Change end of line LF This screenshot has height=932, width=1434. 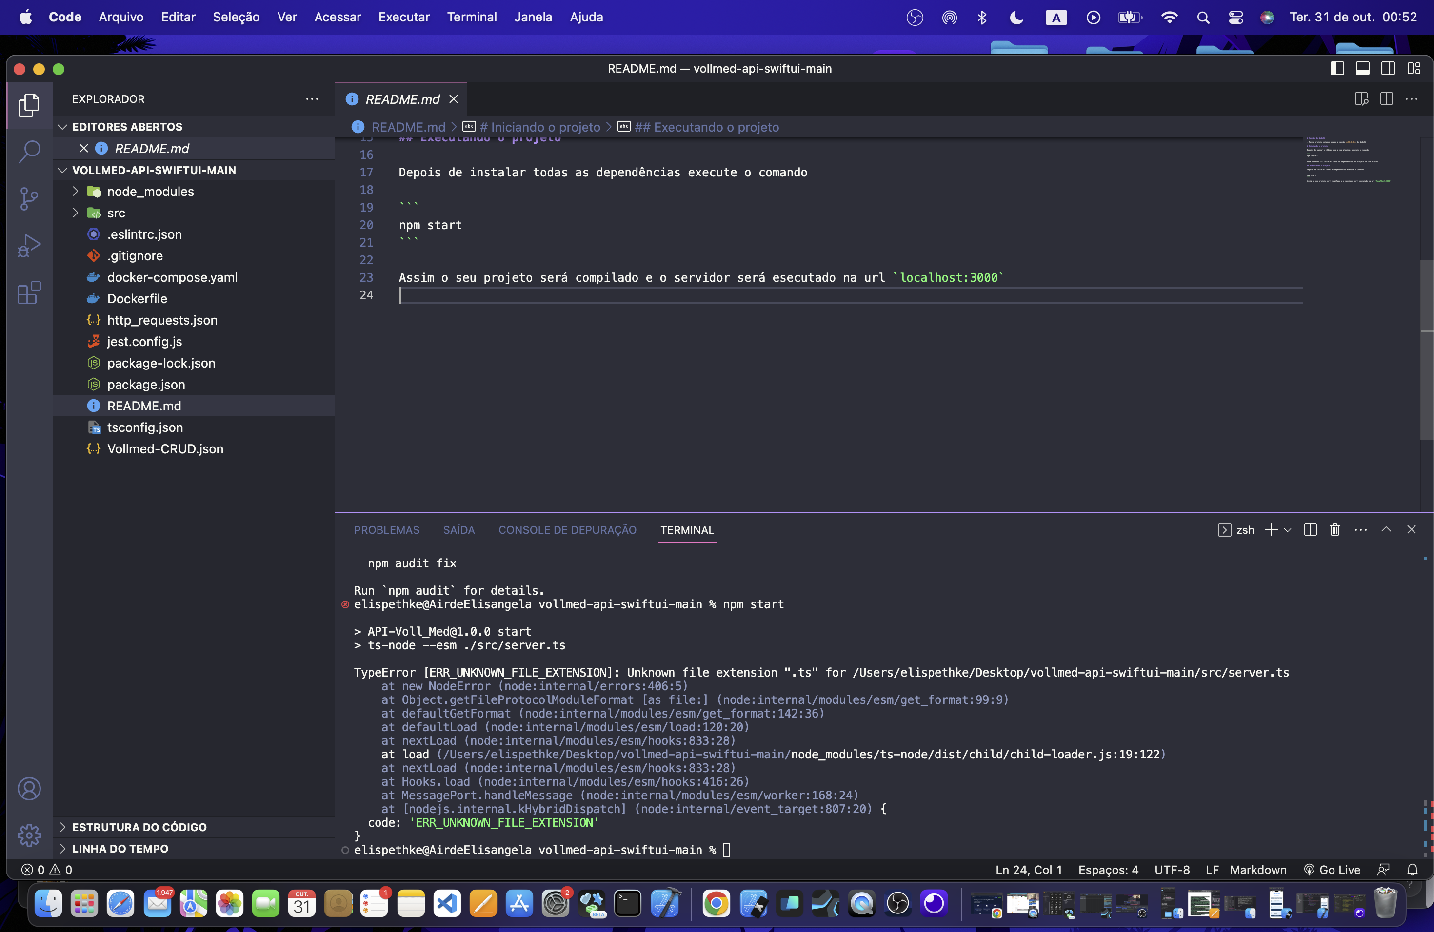(1212, 870)
